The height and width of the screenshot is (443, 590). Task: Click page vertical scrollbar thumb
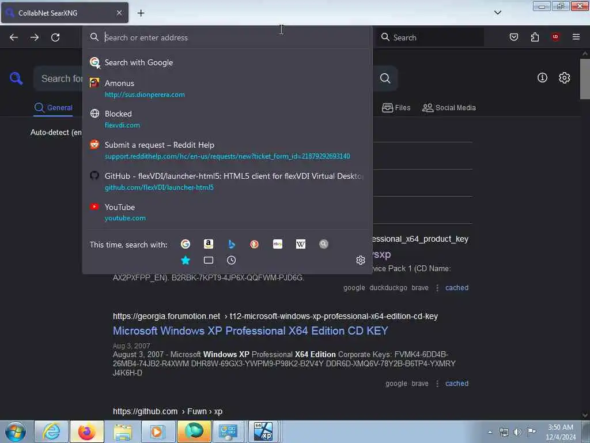[x=585, y=79]
